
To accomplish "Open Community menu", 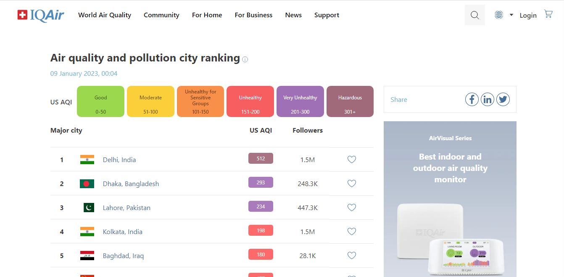I will [161, 15].
